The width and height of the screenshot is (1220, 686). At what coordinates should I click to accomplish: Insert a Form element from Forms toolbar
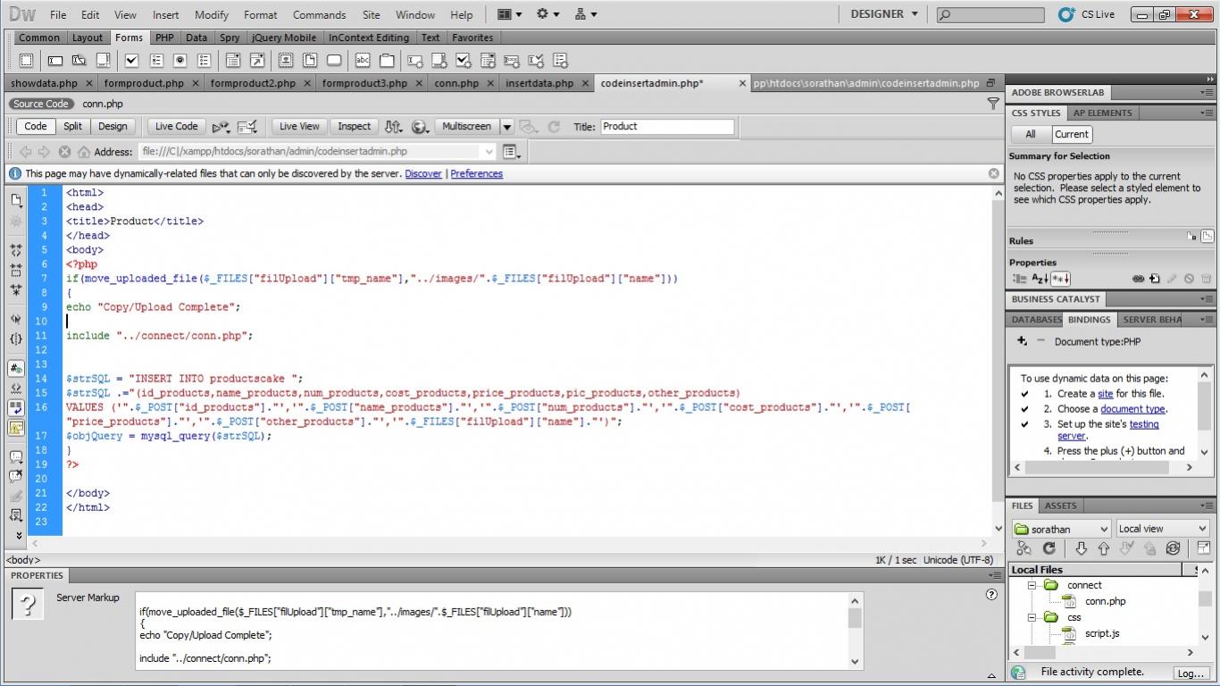click(x=26, y=61)
